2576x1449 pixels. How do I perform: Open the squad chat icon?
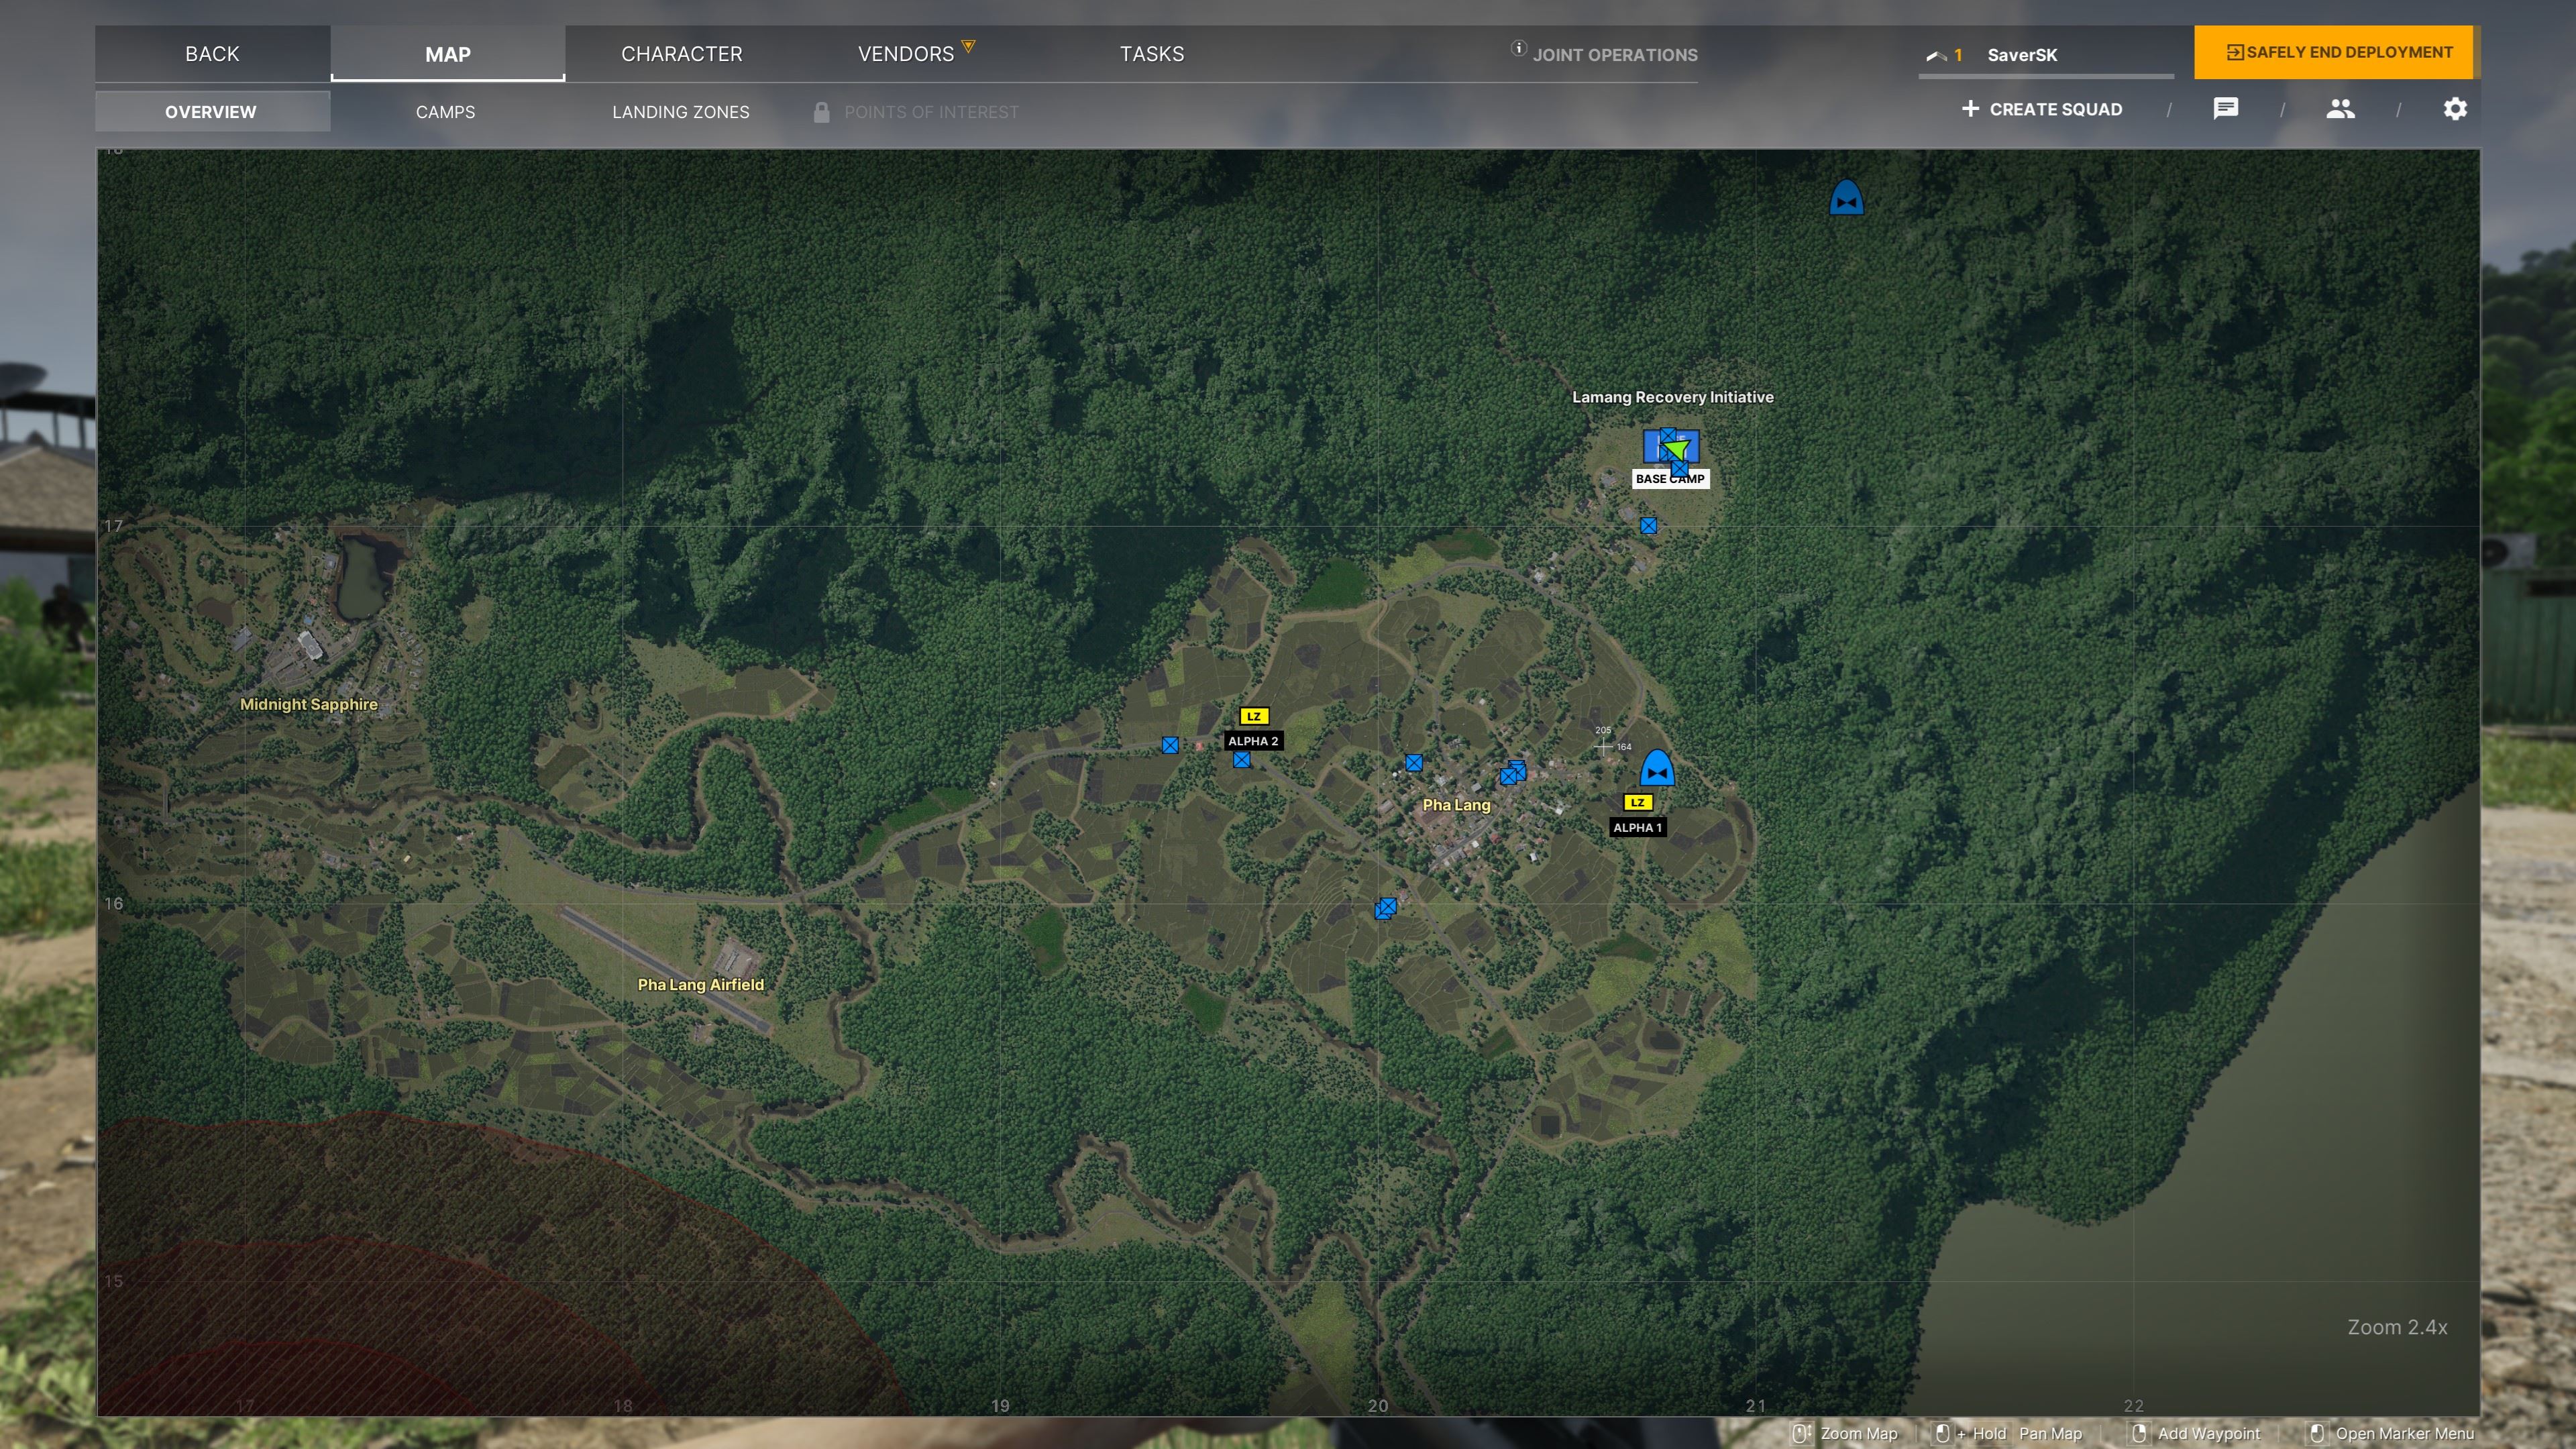2225,108
